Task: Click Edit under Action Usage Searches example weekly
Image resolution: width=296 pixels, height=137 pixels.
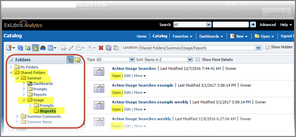Action: 127,109
